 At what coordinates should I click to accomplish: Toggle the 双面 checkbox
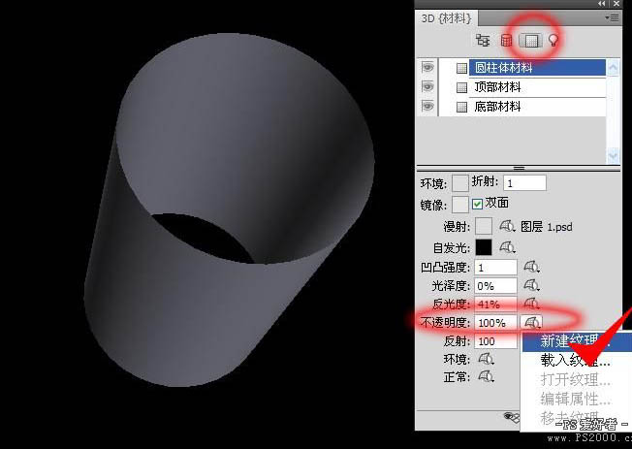click(x=477, y=204)
